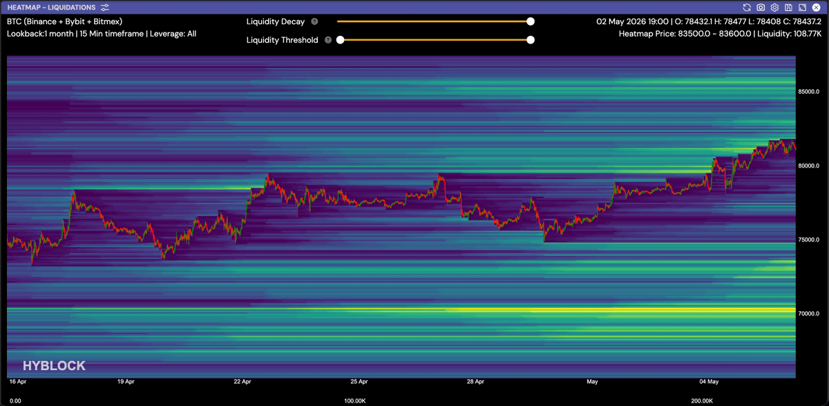Click the 85000.0 price axis label
The image size is (829, 406).
pyautogui.click(x=808, y=92)
